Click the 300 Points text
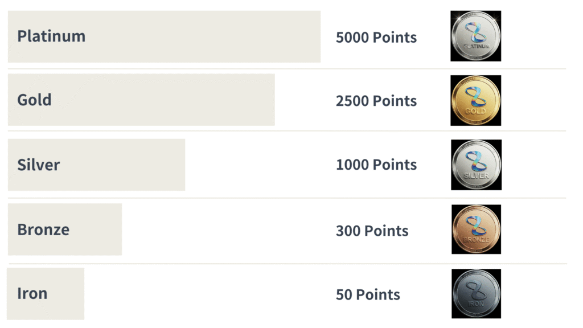Screen dimensions: 583x328 372,231
